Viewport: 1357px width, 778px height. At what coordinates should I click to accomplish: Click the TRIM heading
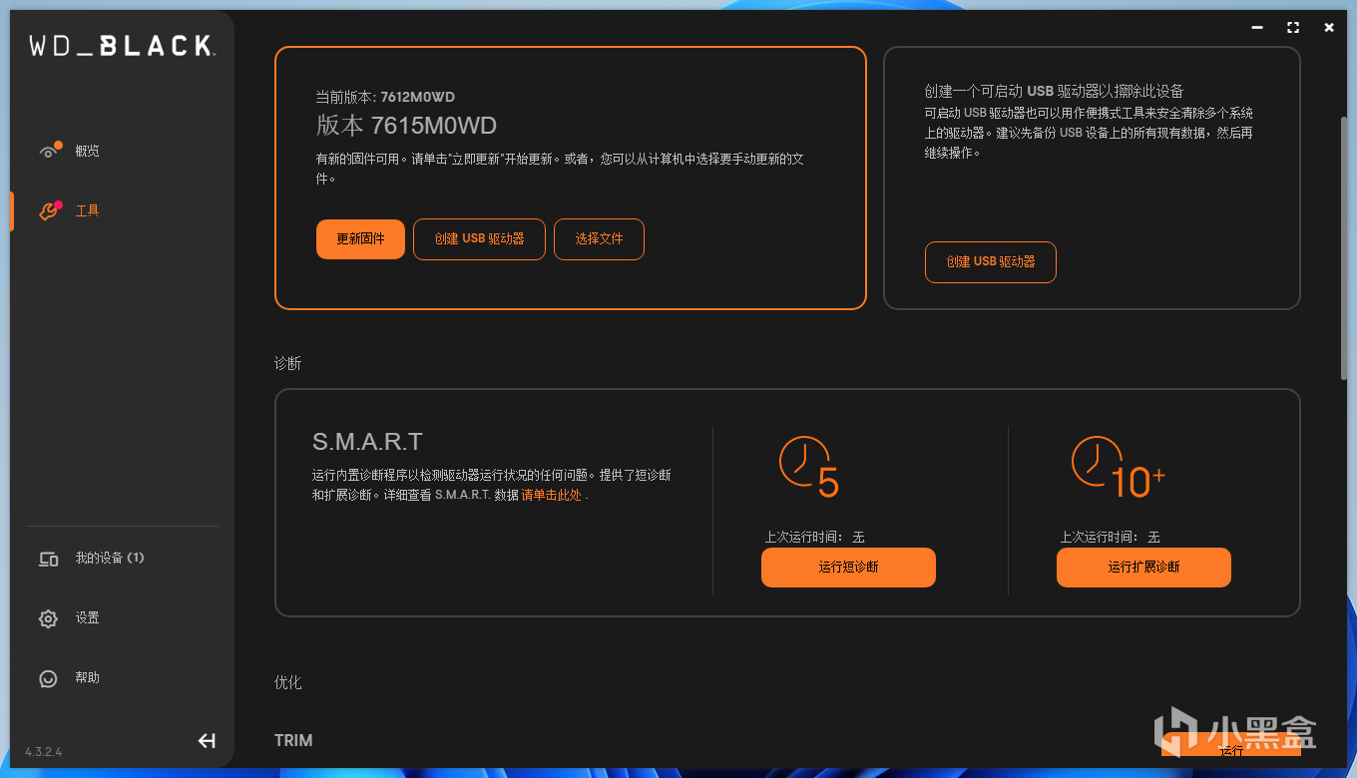click(293, 740)
